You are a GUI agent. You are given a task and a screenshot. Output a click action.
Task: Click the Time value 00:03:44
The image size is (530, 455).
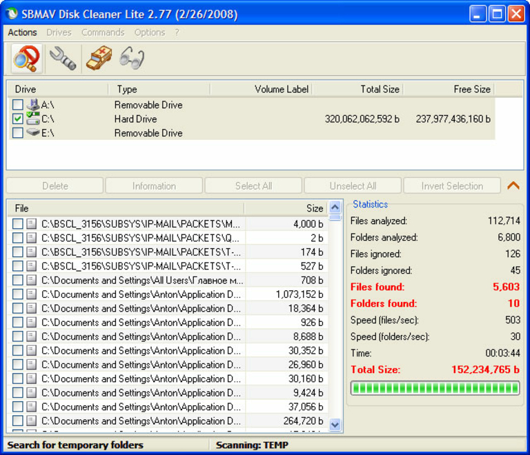(x=502, y=353)
